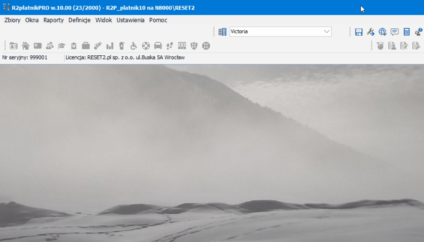Click the globe download icon
This screenshot has height=242, width=424.
[x=382, y=32]
